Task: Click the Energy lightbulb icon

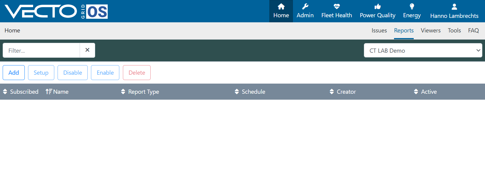Action: (412, 7)
